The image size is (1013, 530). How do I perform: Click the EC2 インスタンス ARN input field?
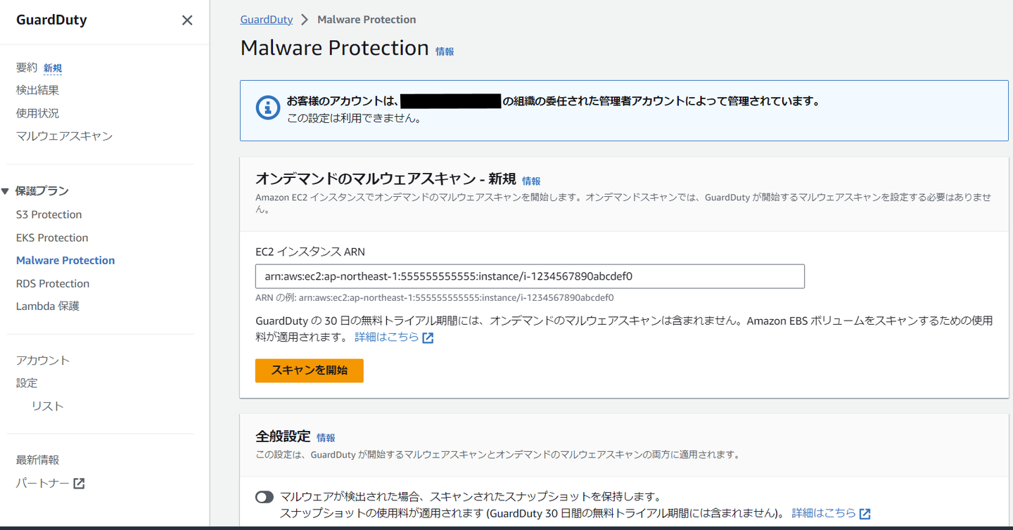[x=530, y=276]
